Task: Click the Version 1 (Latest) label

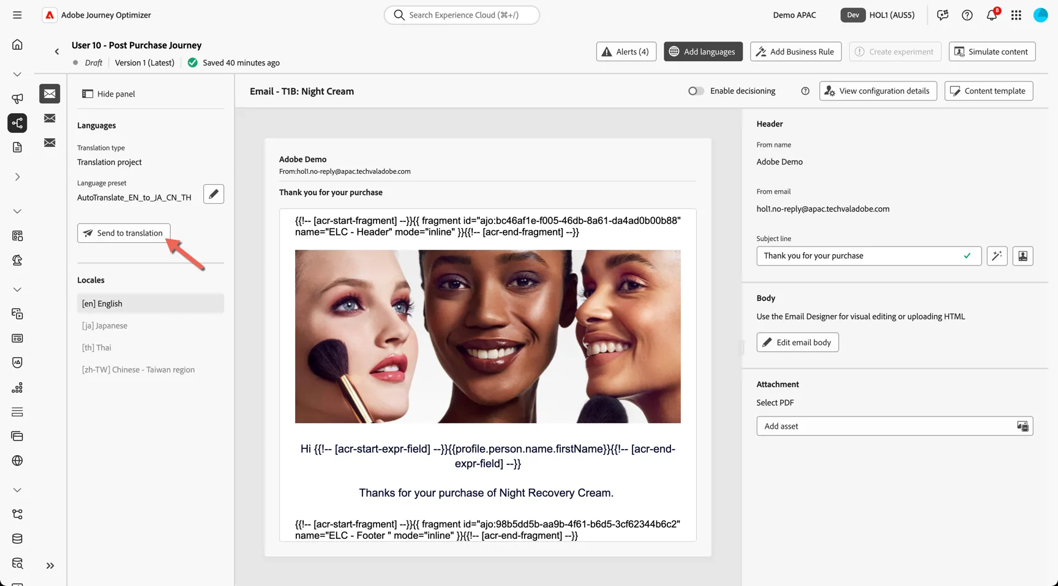Action: 144,62
